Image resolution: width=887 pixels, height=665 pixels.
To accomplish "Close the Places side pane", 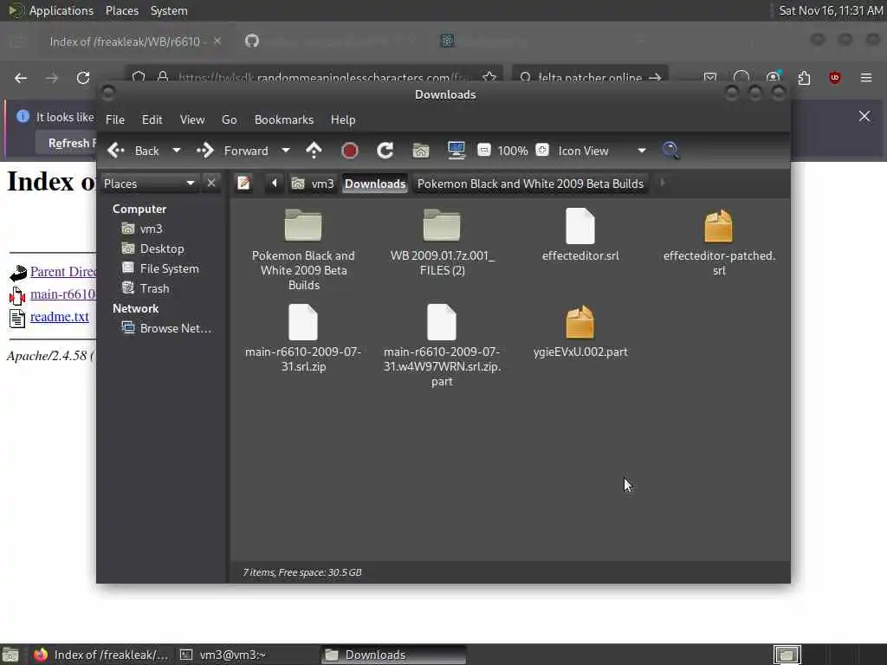I will (211, 184).
